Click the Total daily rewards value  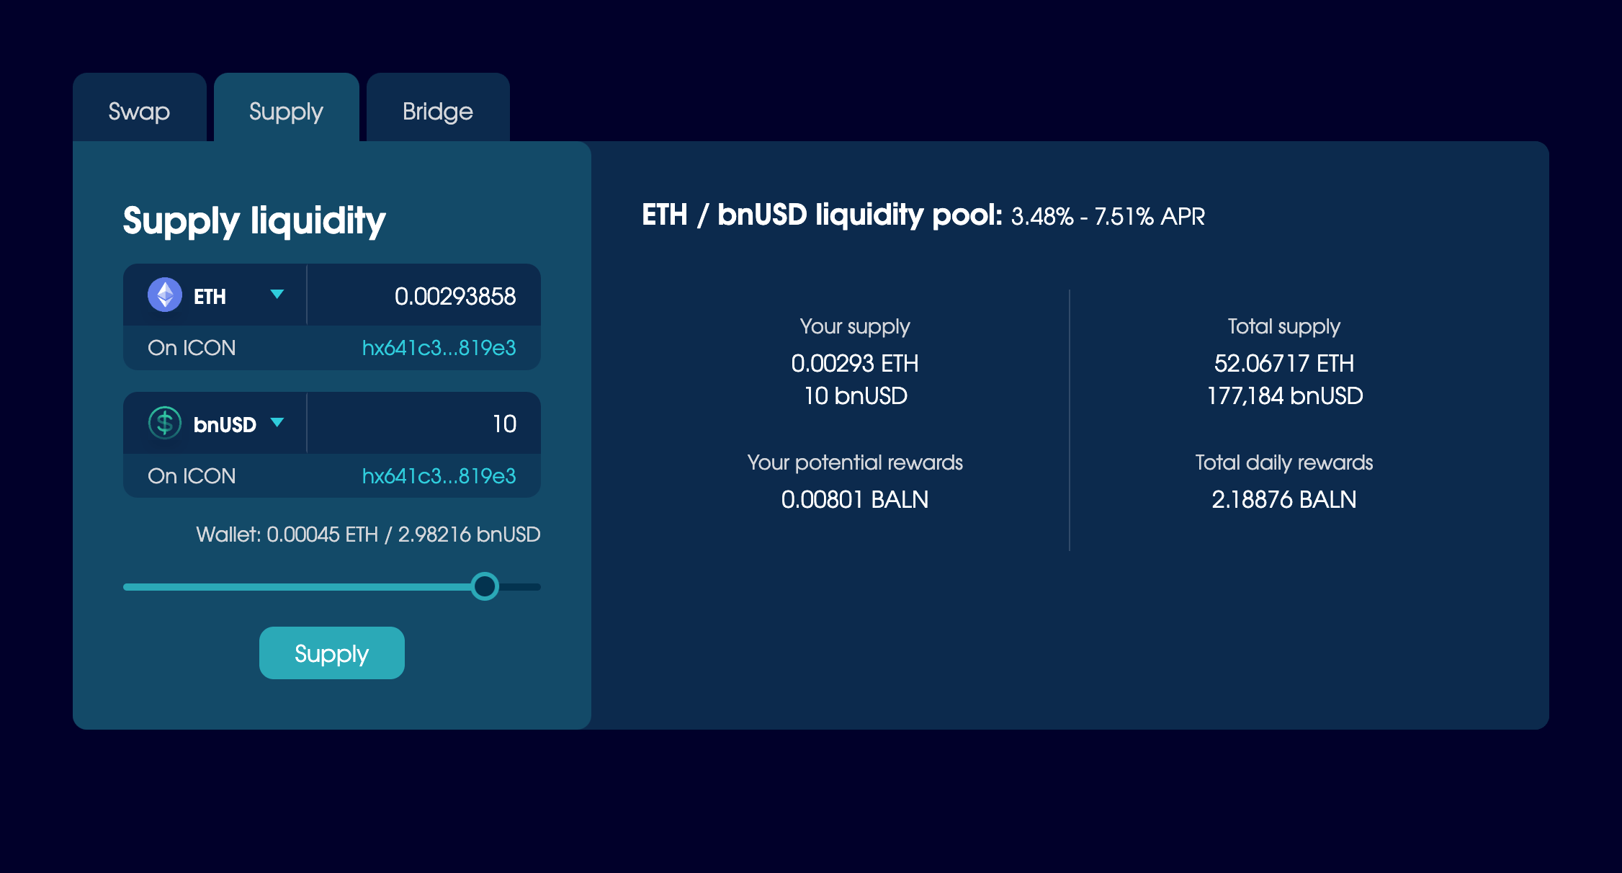tap(1283, 500)
